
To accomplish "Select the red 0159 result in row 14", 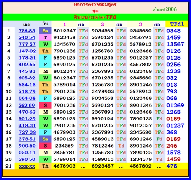I will pos(173,119).
